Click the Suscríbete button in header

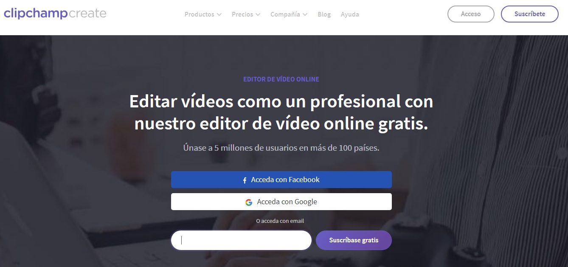pos(530,14)
